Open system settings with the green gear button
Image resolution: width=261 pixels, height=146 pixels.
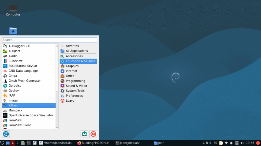(x=84, y=134)
